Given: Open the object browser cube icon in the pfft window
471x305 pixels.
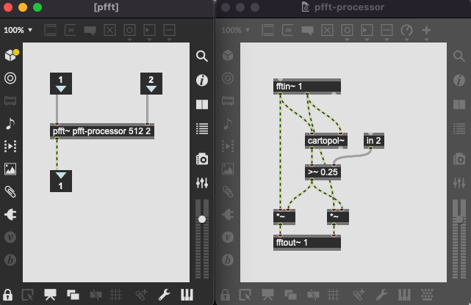Looking at the screenshot, I should (10, 56).
